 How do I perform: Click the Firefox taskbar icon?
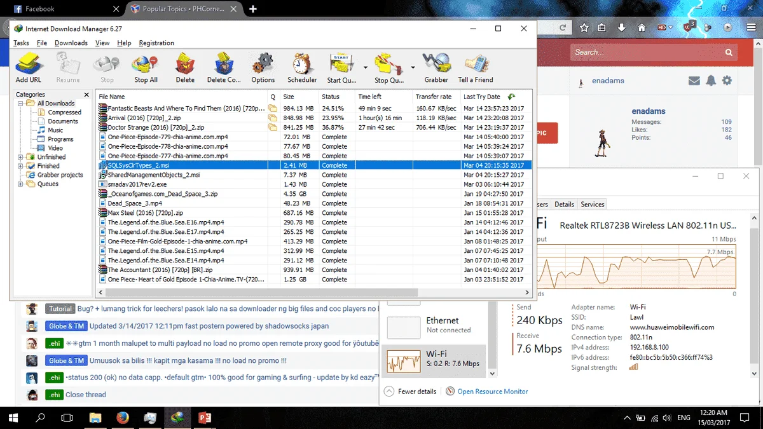point(123,418)
